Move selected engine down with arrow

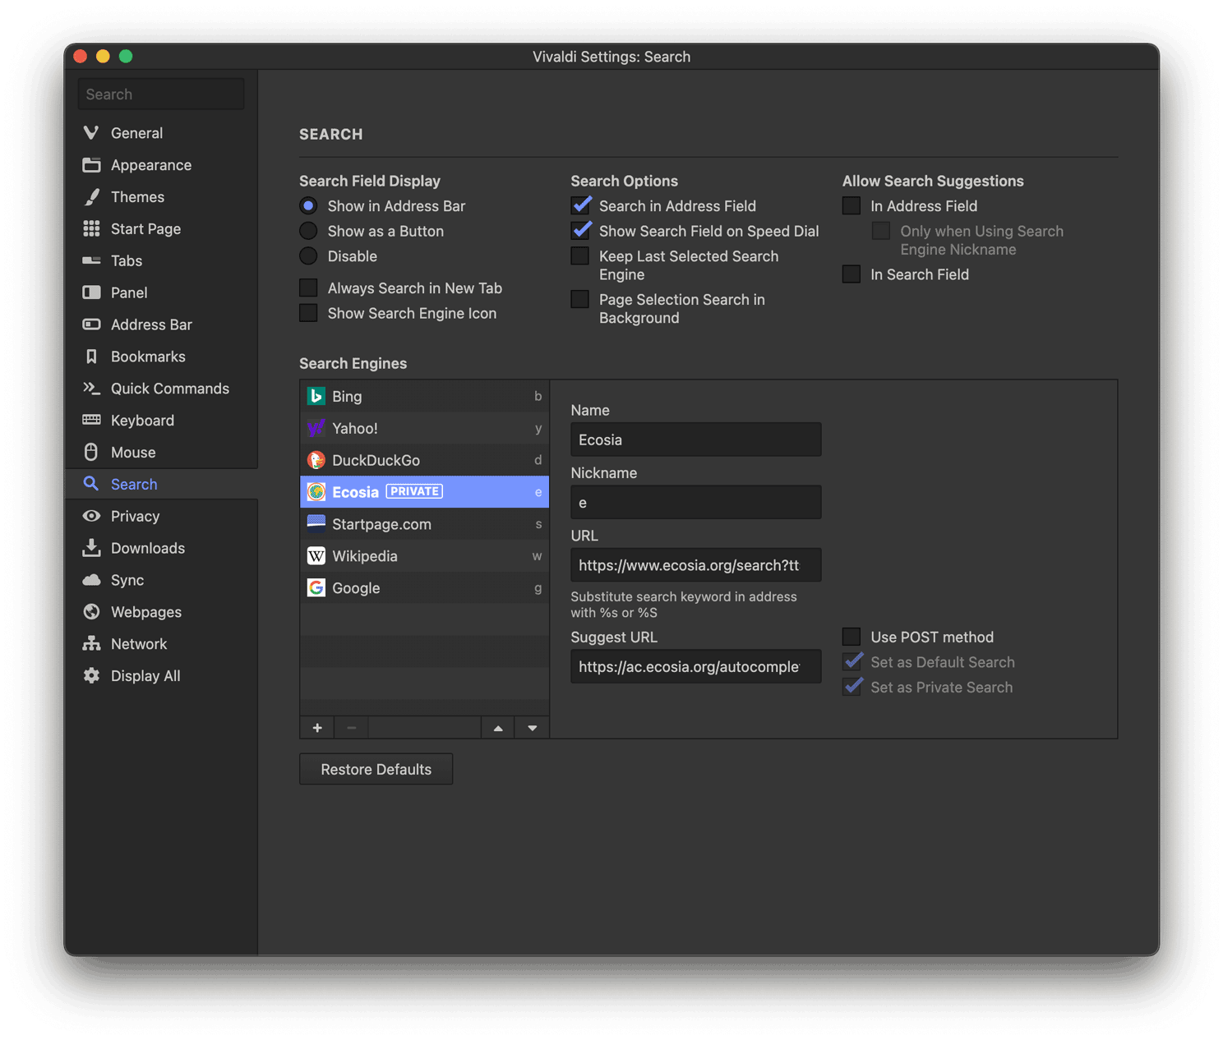pos(533,728)
